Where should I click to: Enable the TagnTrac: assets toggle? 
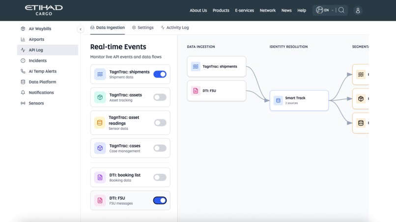tap(160, 97)
